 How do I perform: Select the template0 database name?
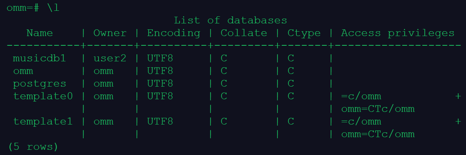coord(43,96)
